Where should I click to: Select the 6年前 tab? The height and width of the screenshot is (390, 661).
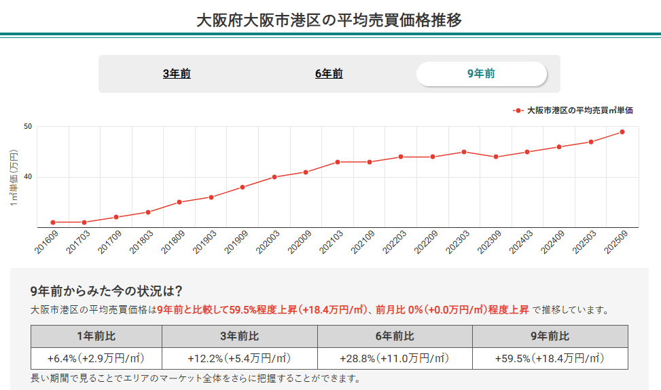pos(329,74)
